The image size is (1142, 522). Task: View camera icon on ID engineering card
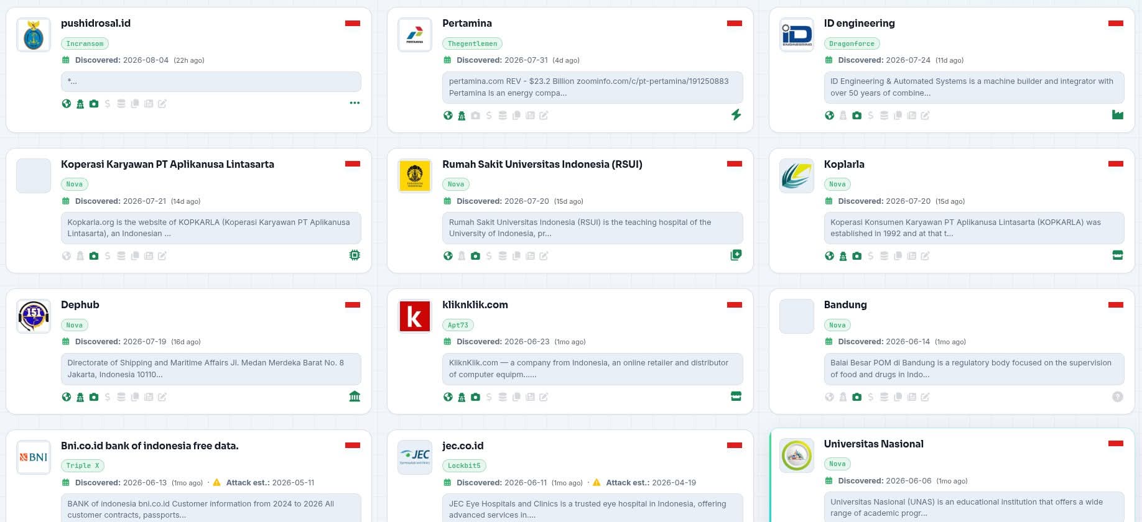856,116
